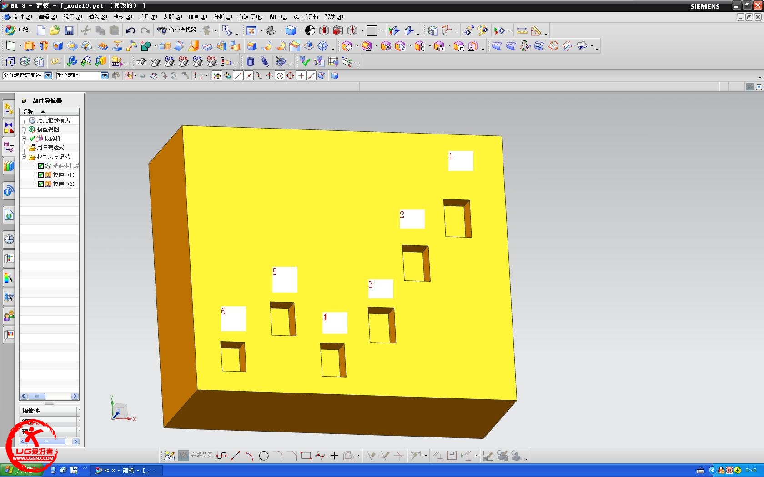The height and width of the screenshot is (477, 764).
Task: Open the Assembly Navigator sidebar tab
Action: [x=9, y=109]
